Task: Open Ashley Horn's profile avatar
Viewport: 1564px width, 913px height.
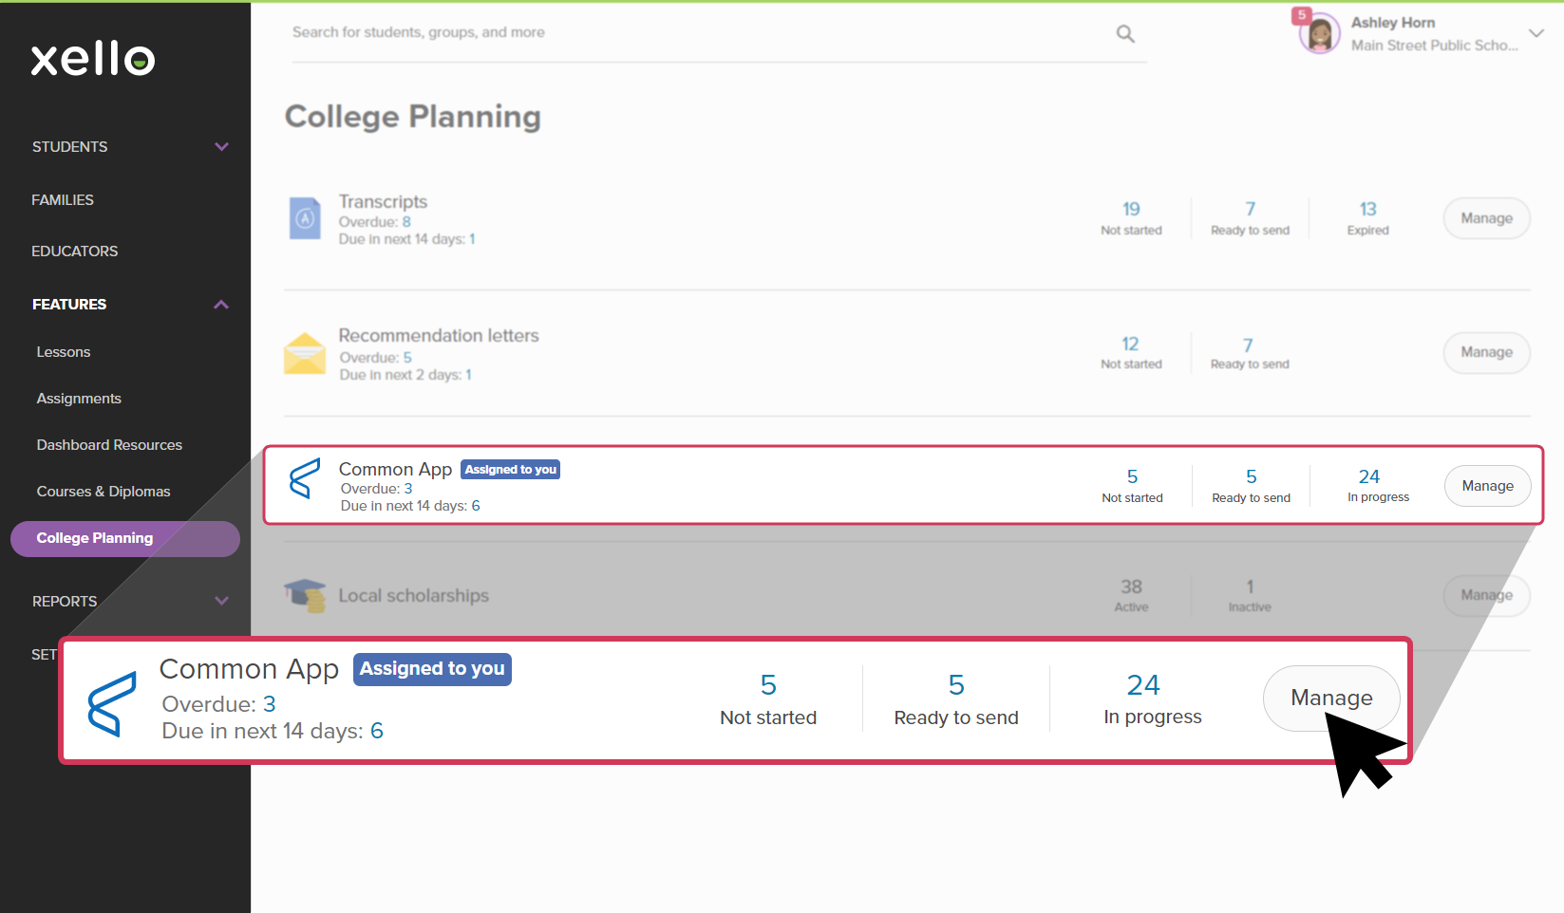Action: point(1319,33)
